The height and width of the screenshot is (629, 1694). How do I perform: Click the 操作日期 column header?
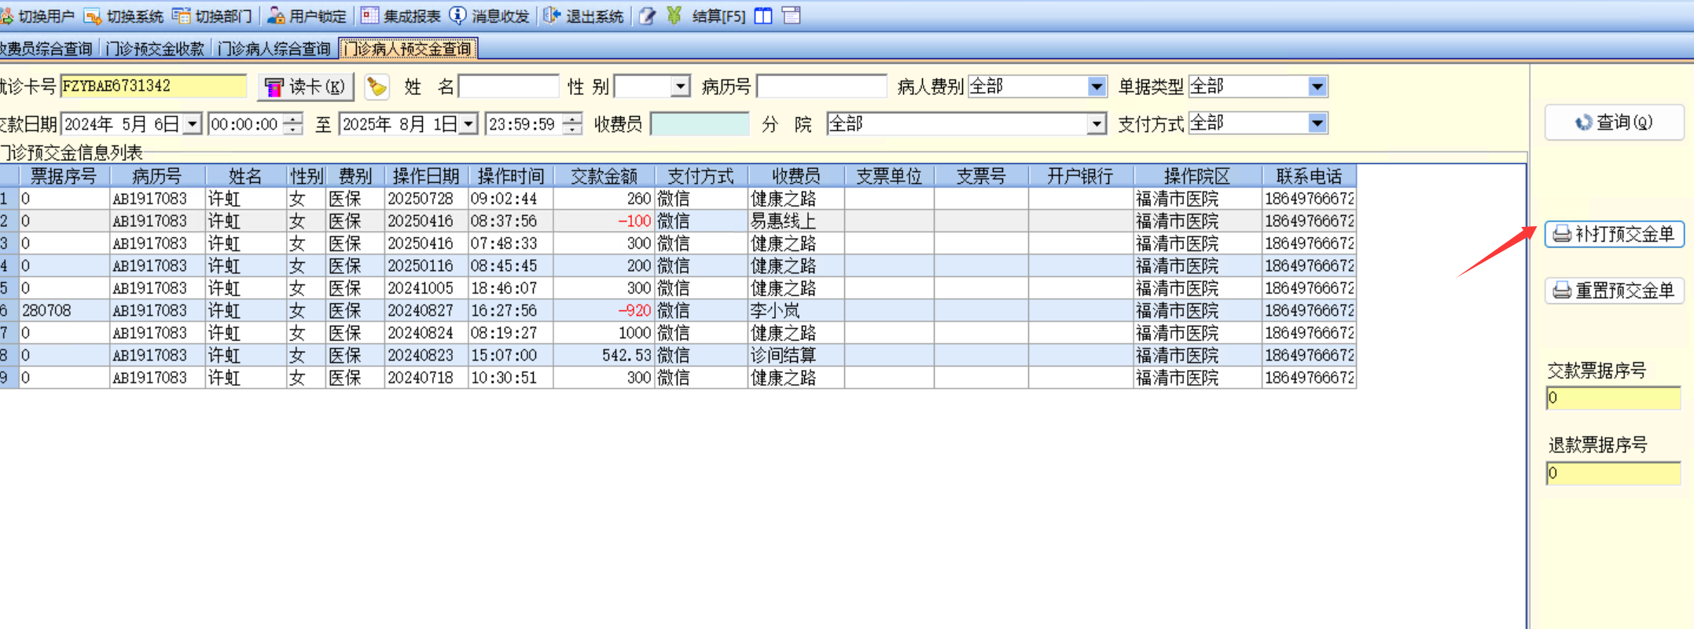[x=426, y=176]
